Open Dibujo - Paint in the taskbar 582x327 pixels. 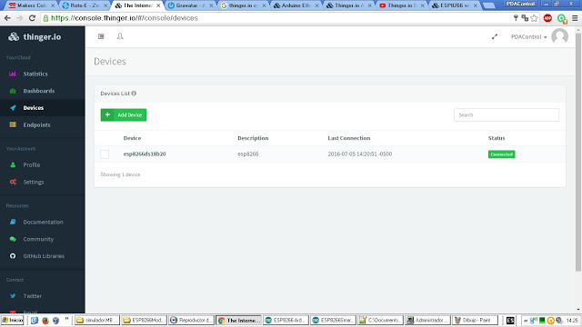(x=475, y=320)
